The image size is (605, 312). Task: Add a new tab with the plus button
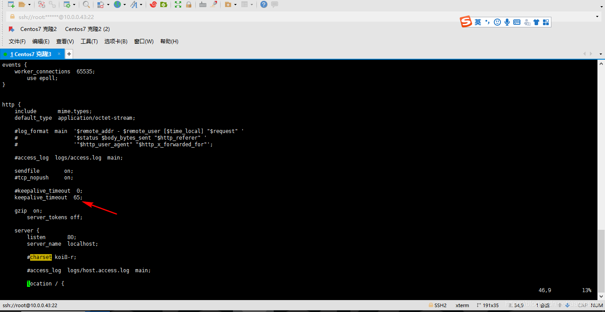[69, 54]
